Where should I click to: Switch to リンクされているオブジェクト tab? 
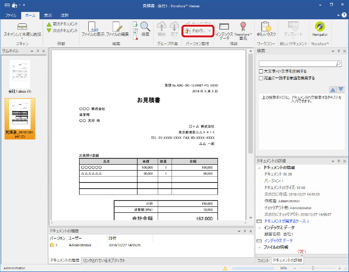(x=104, y=261)
